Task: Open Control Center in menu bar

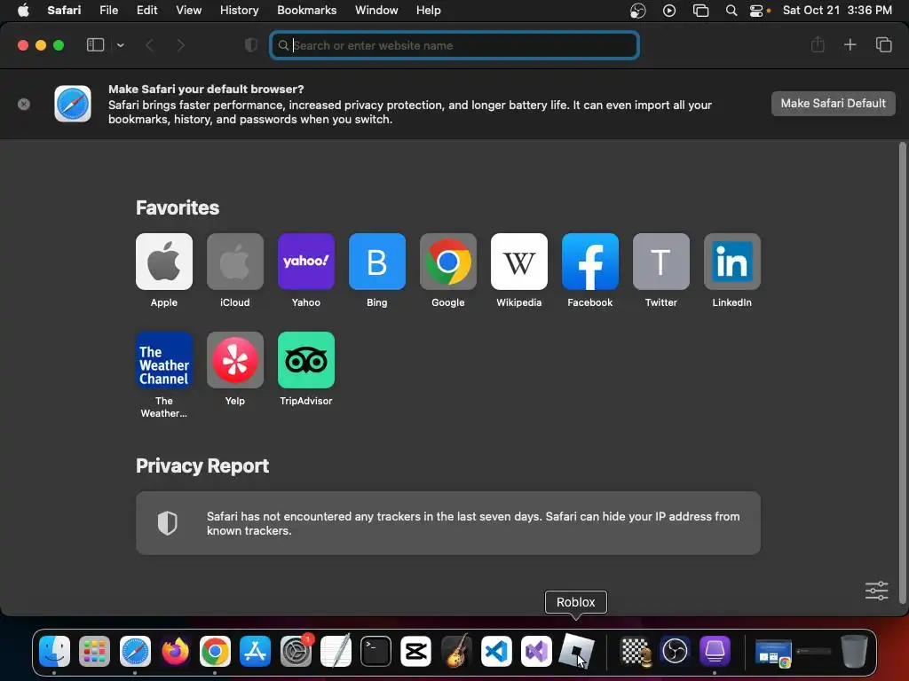Action: tap(756, 11)
